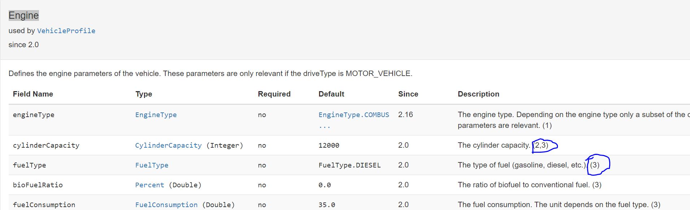Open the VehicleProfile link
Viewport: 690px width, 210px height.
coord(66,31)
